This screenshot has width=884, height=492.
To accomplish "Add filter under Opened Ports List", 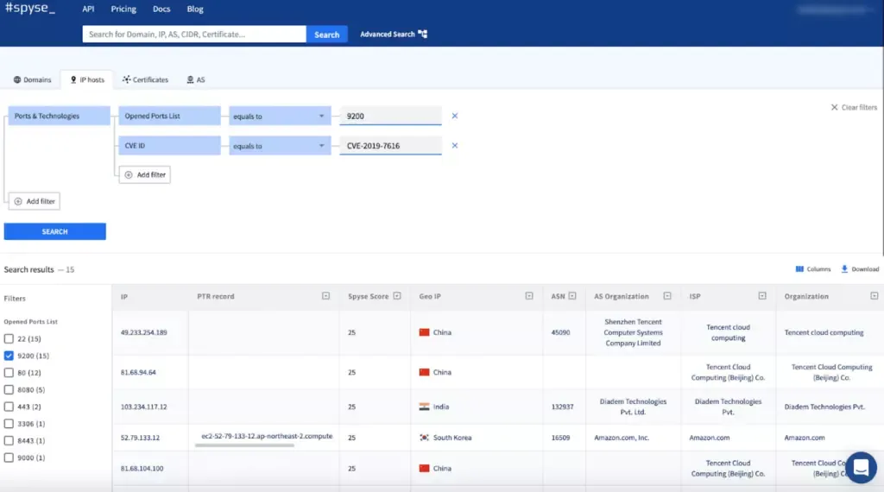I will point(145,174).
